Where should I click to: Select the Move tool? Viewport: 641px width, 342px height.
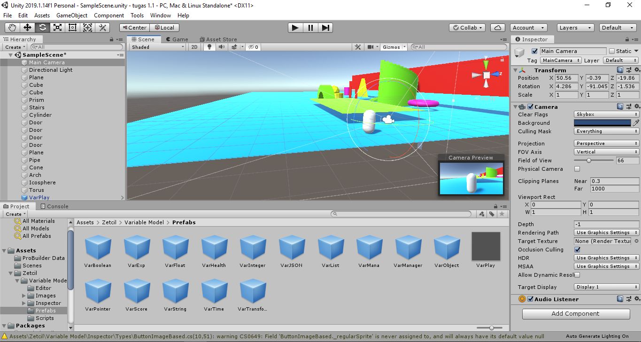coord(27,27)
